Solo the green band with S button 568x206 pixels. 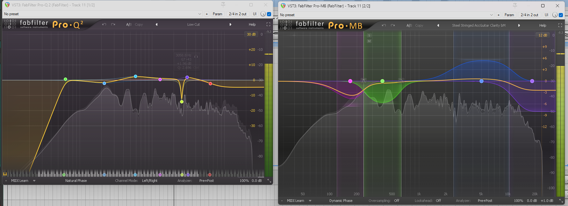369,36
